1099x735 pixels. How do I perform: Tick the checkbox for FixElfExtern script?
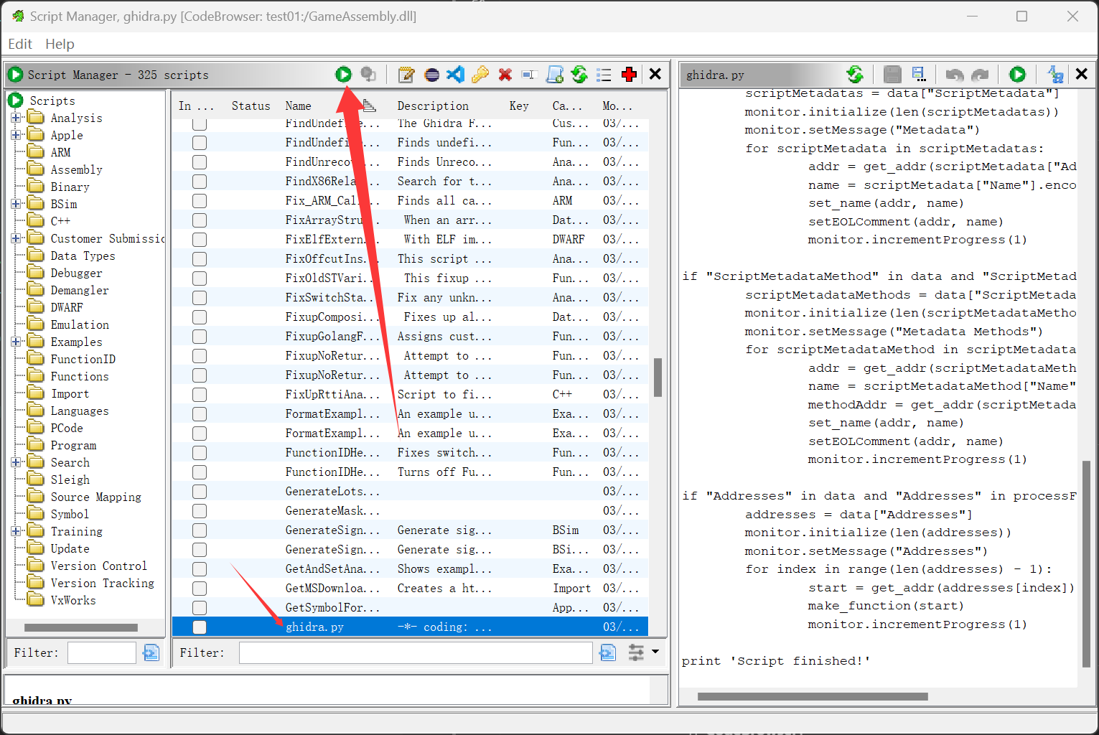pos(200,240)
